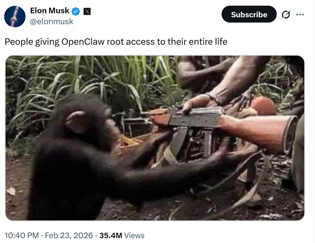Viewport: 315px width, 243px height.
Task: Visit the @elonmusk handle link
Action: tap(52, 22)
